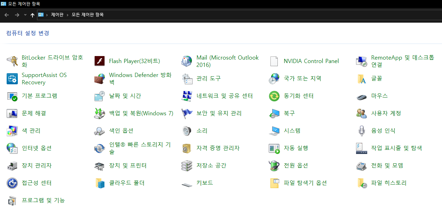Open the 프로그램 및 기능 icon

pos(12,201)
